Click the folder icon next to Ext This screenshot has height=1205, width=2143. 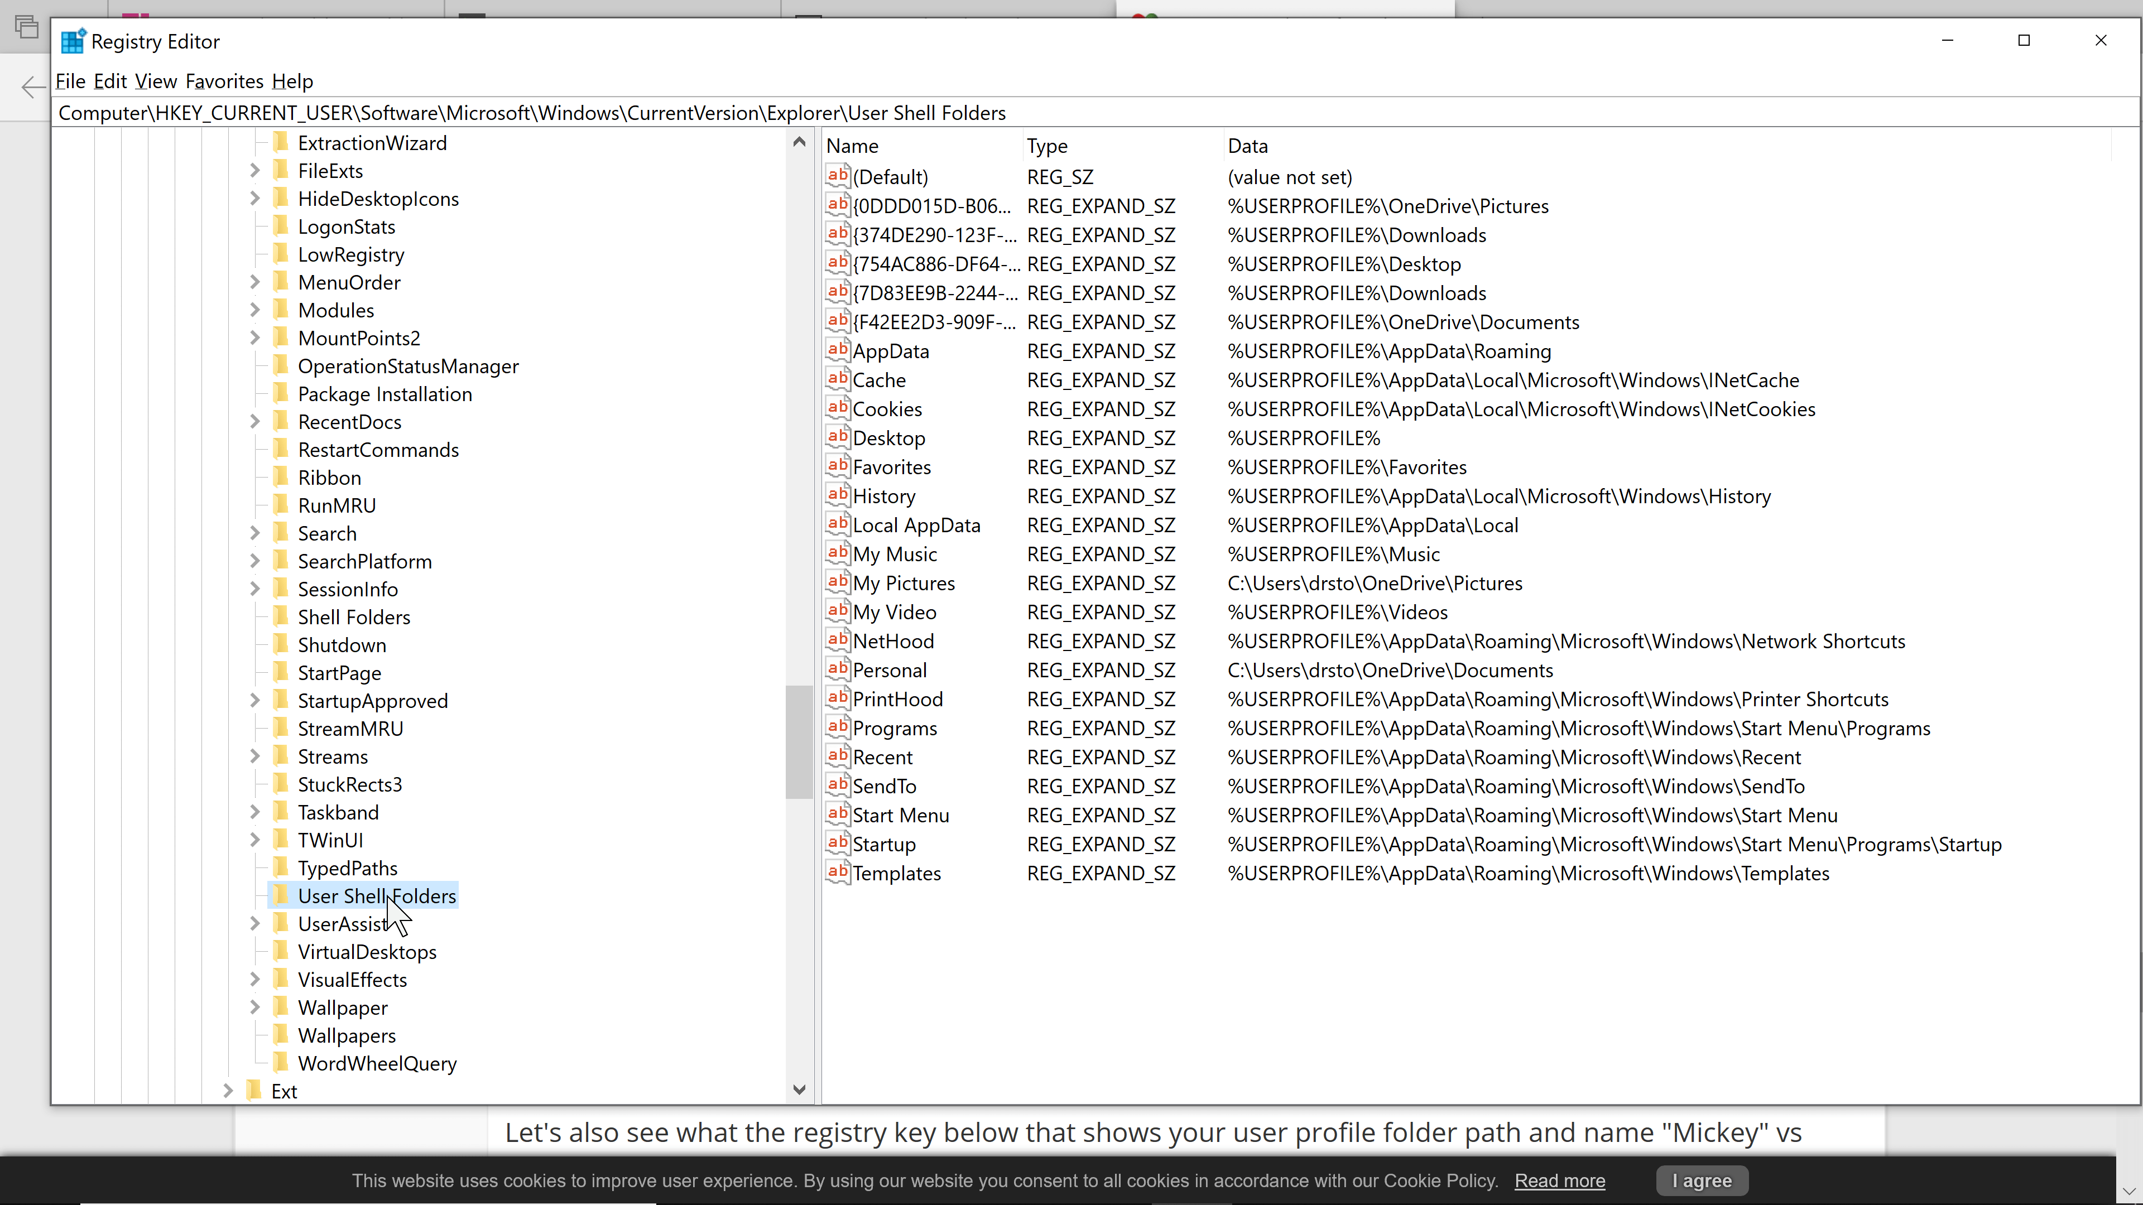254,1090
